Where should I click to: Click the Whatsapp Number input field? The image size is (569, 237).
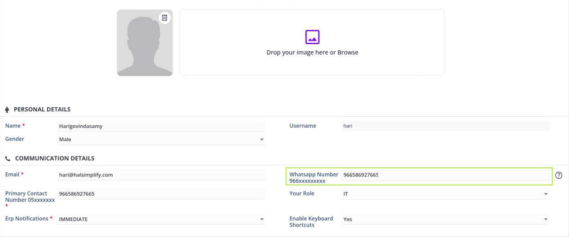click(445, 175)
